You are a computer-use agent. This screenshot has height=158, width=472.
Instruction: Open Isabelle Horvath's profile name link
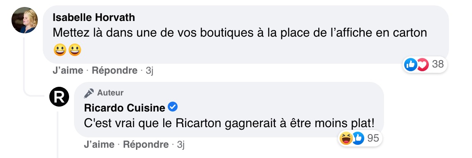[94, 18]
